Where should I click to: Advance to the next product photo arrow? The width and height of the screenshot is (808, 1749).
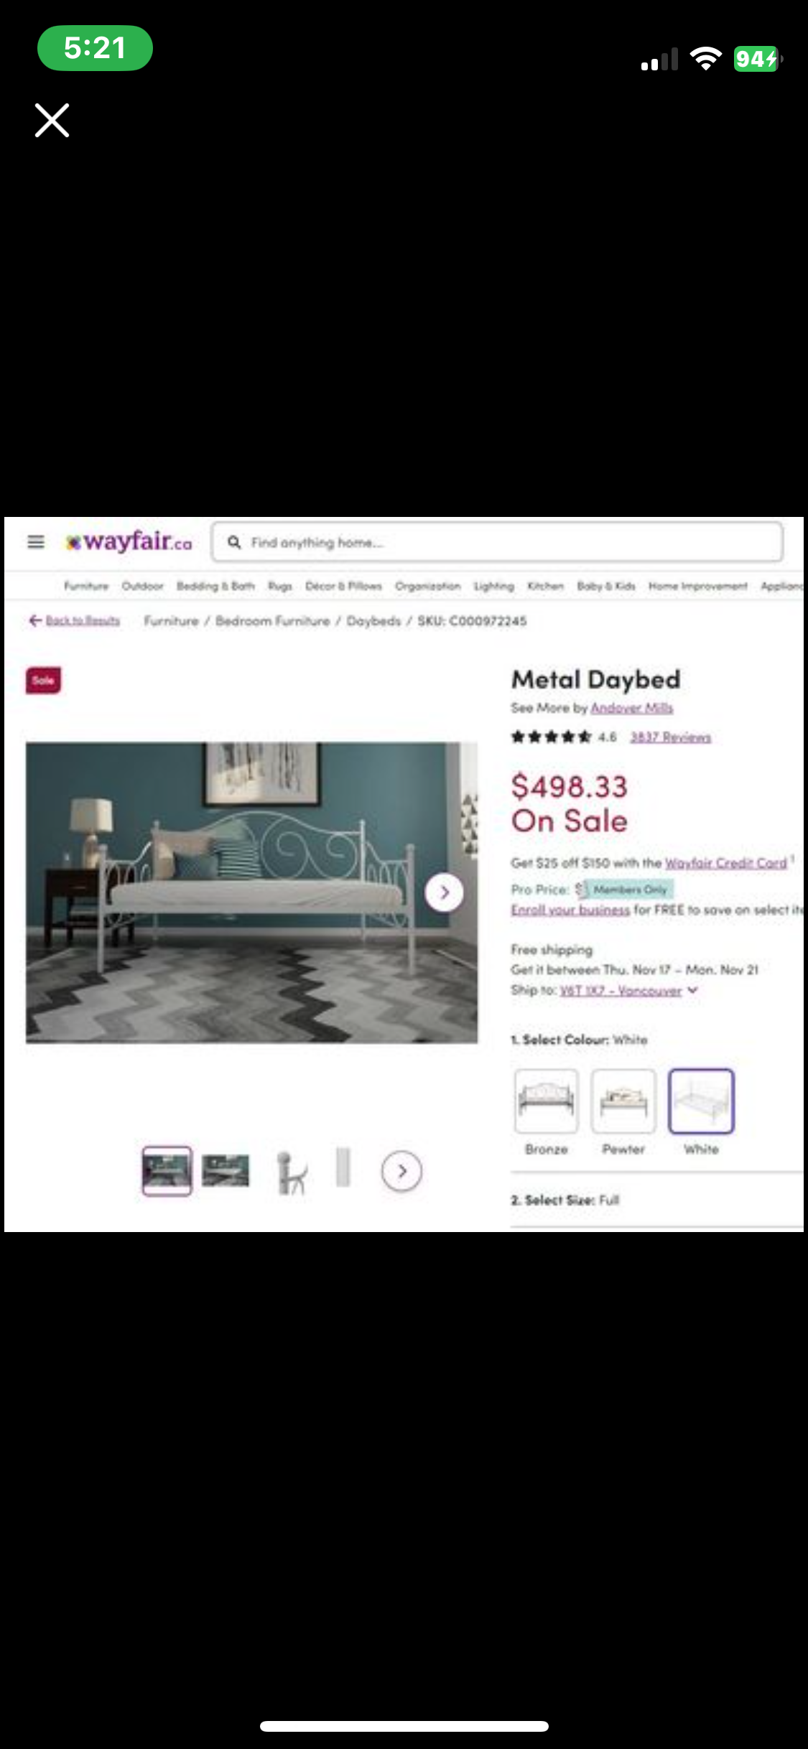[x=444, y=892]
